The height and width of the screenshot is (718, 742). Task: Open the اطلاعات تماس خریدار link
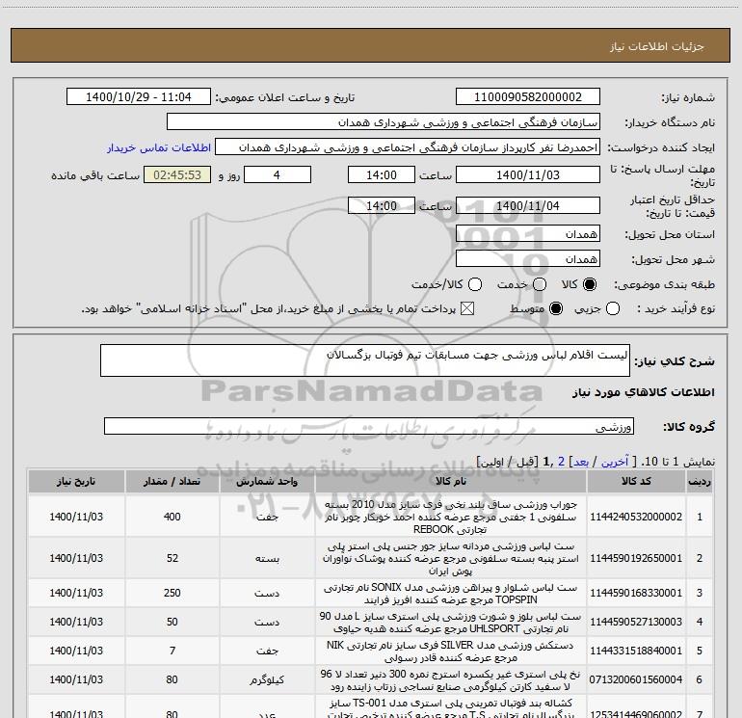click(159, 147)
